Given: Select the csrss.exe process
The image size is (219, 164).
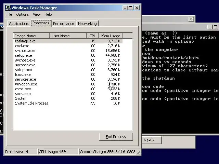Looking at the screenshot, I should pos(68,89).
